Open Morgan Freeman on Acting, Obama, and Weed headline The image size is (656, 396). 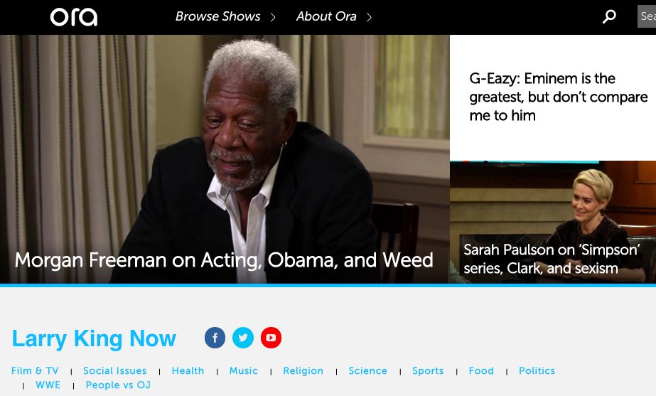coord(224,260)
